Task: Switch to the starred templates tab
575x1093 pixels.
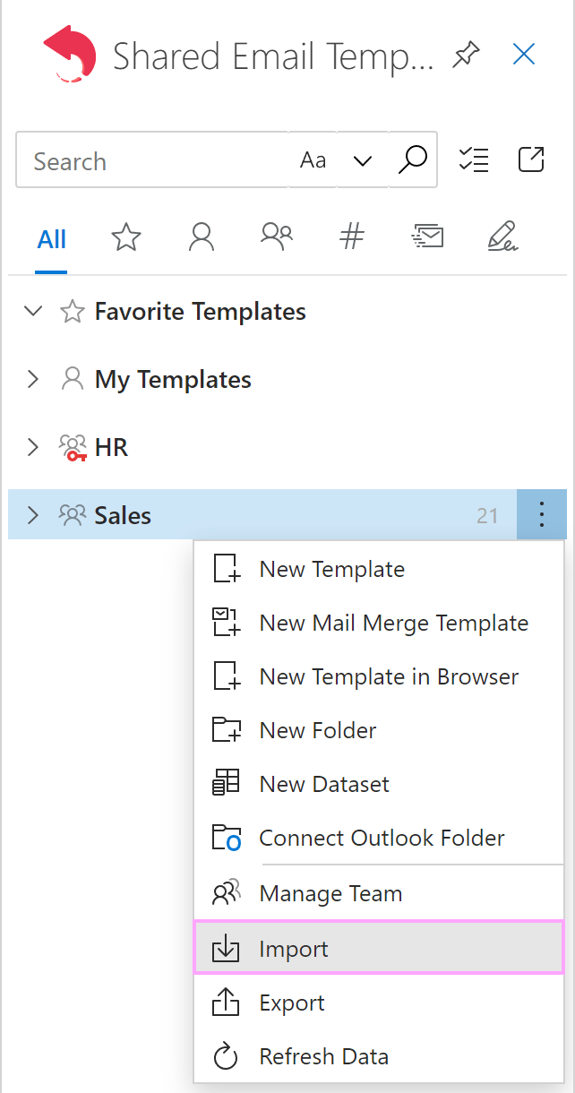Action: [125, 237]
